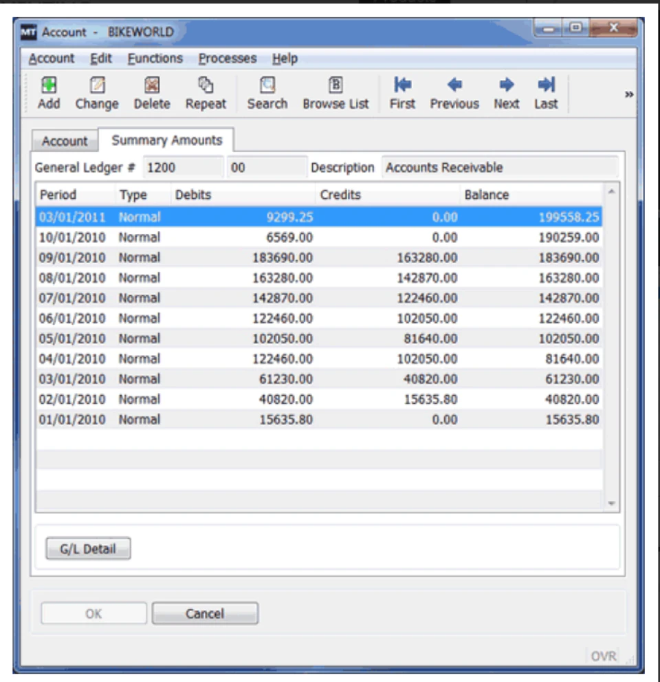The image size is (660, 682).
Task: Expand the toolbar overflow chevron
Action: pyautogui.click(x=628, y=95)
